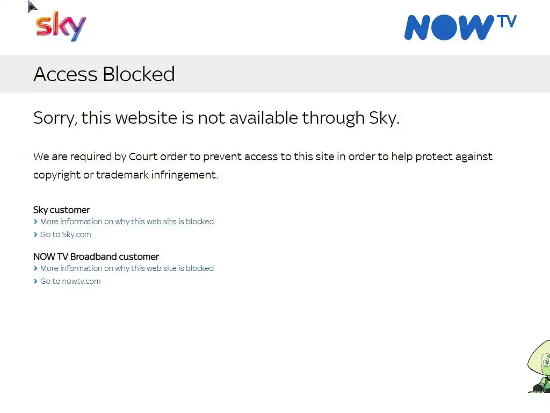The width and height of the screenshot is (550, 413).
Task: Open the Go to Sky.com link
Action: [x=66, y=234]
